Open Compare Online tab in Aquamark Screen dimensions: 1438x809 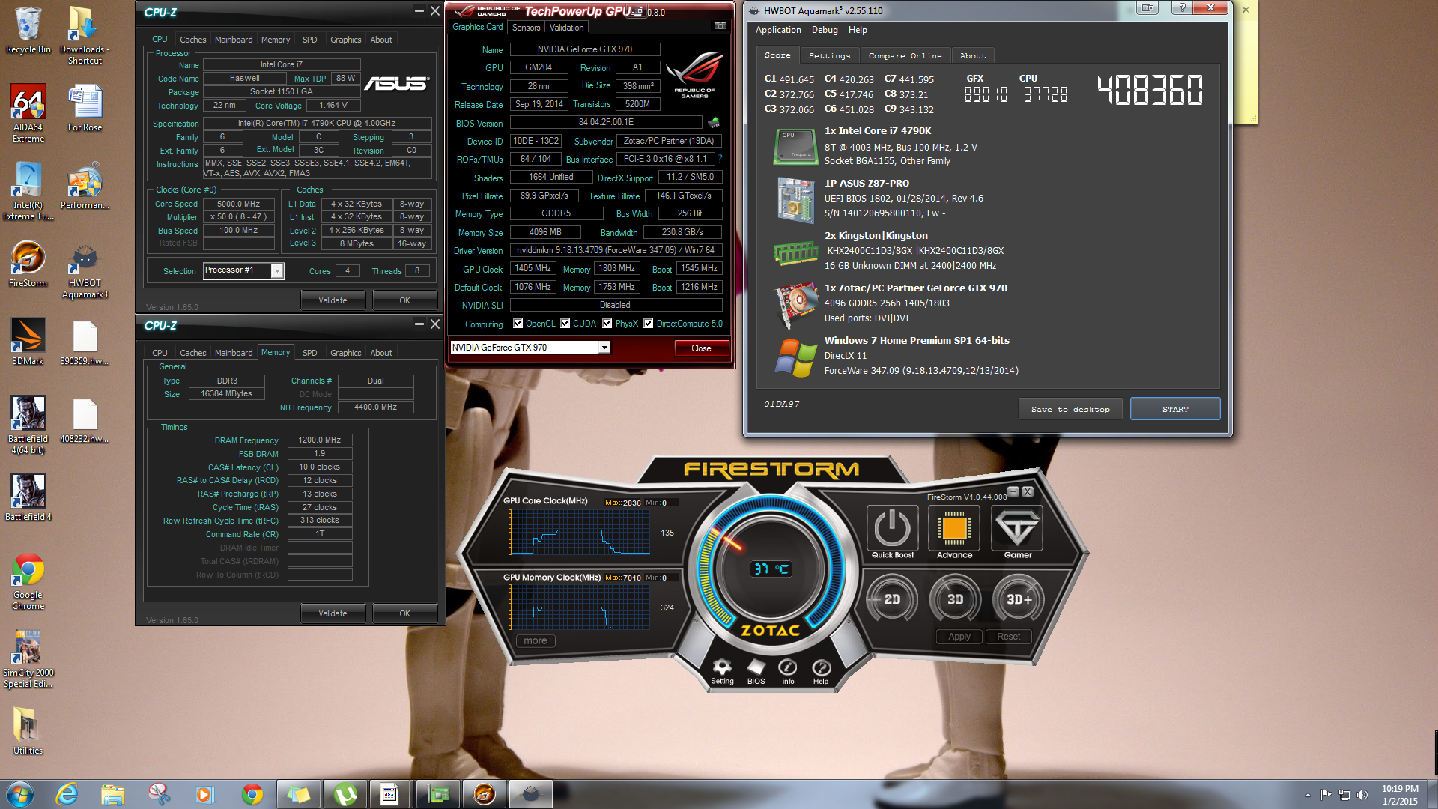[905, 55]
